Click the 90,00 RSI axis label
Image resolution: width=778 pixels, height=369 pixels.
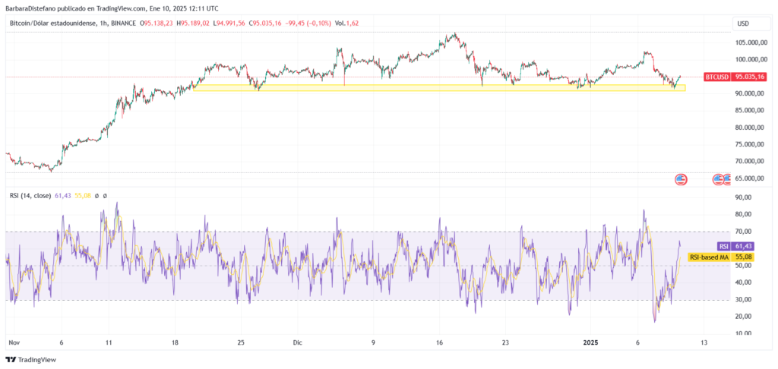click(x=743, y=197)
